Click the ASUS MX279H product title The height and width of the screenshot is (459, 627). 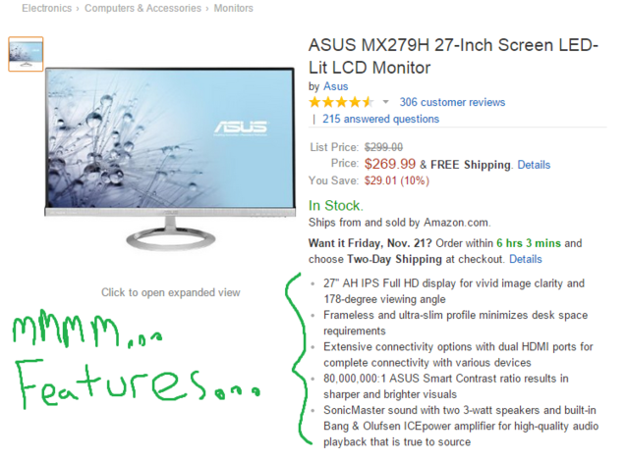point(453,56)
